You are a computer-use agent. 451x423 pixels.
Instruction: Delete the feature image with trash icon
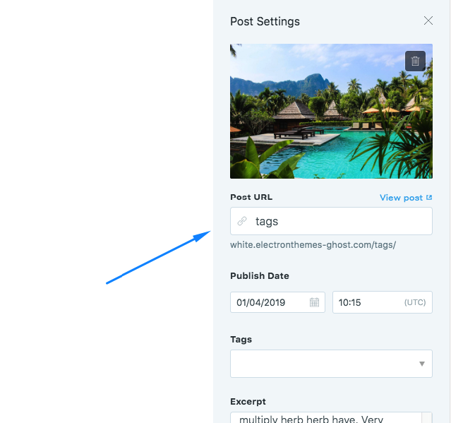(x=415, y=61)
